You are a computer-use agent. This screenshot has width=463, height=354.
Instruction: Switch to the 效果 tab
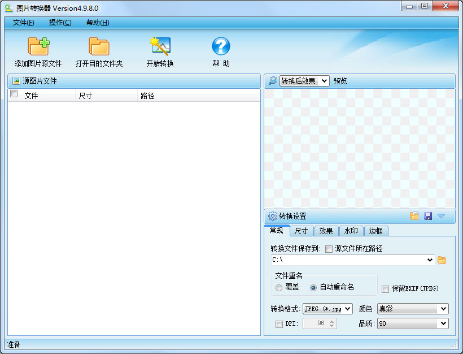(326, 231)
